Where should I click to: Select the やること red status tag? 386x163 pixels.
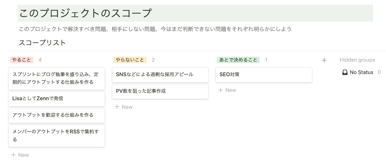coord(22,60)
